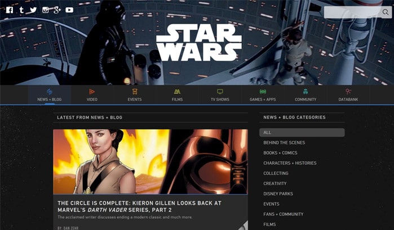Open the YouTube icon
Image resolution: width=394 pixels, height=230 pixels.
coord(69,10)
